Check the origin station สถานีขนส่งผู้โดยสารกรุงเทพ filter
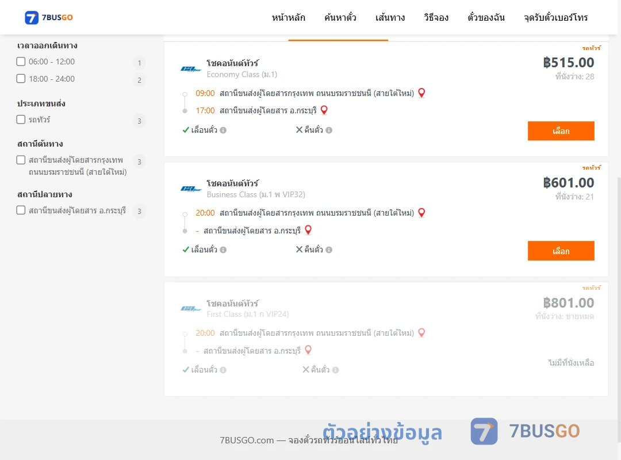 (21, 160)
